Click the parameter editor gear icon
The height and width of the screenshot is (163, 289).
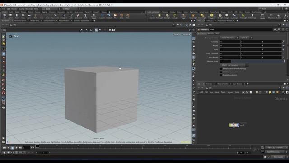pyautogui.click(x=275, y=29)
